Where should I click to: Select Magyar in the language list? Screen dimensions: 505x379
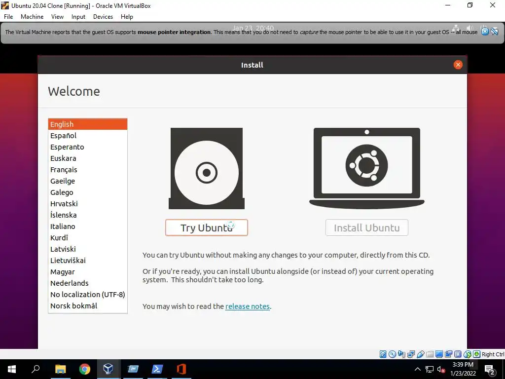[x=88, y=272]
